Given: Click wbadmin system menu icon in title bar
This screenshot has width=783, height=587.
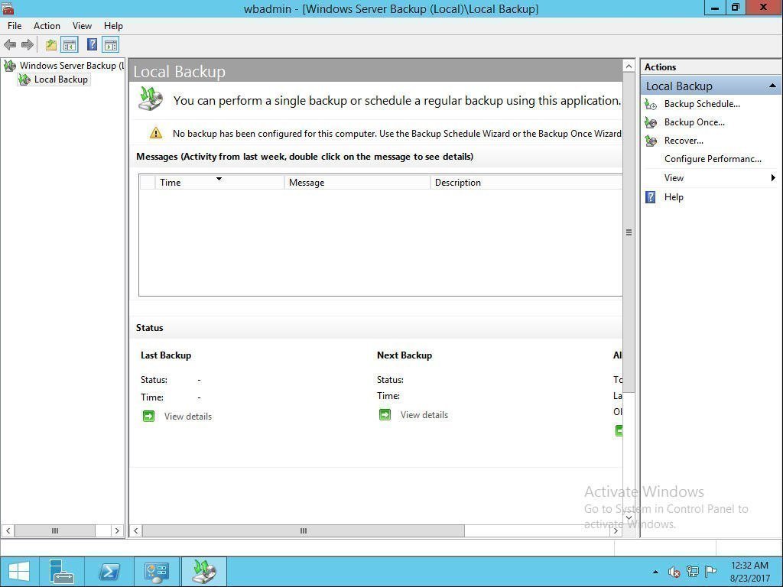Looking at the screenshot, I should [x=7, y=8].
